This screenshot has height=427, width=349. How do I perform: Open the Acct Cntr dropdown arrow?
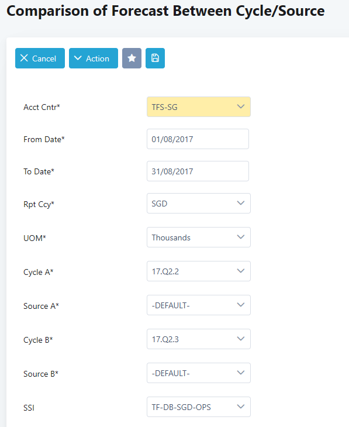[x=241, y=106]
